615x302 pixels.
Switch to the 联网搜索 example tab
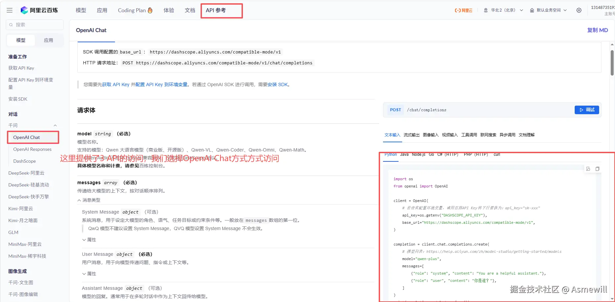488,135
